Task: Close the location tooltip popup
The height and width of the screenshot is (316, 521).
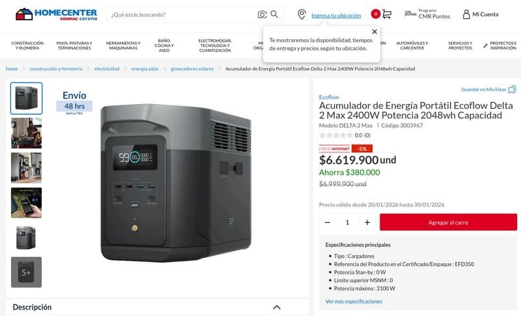Action: click(374, 31)
